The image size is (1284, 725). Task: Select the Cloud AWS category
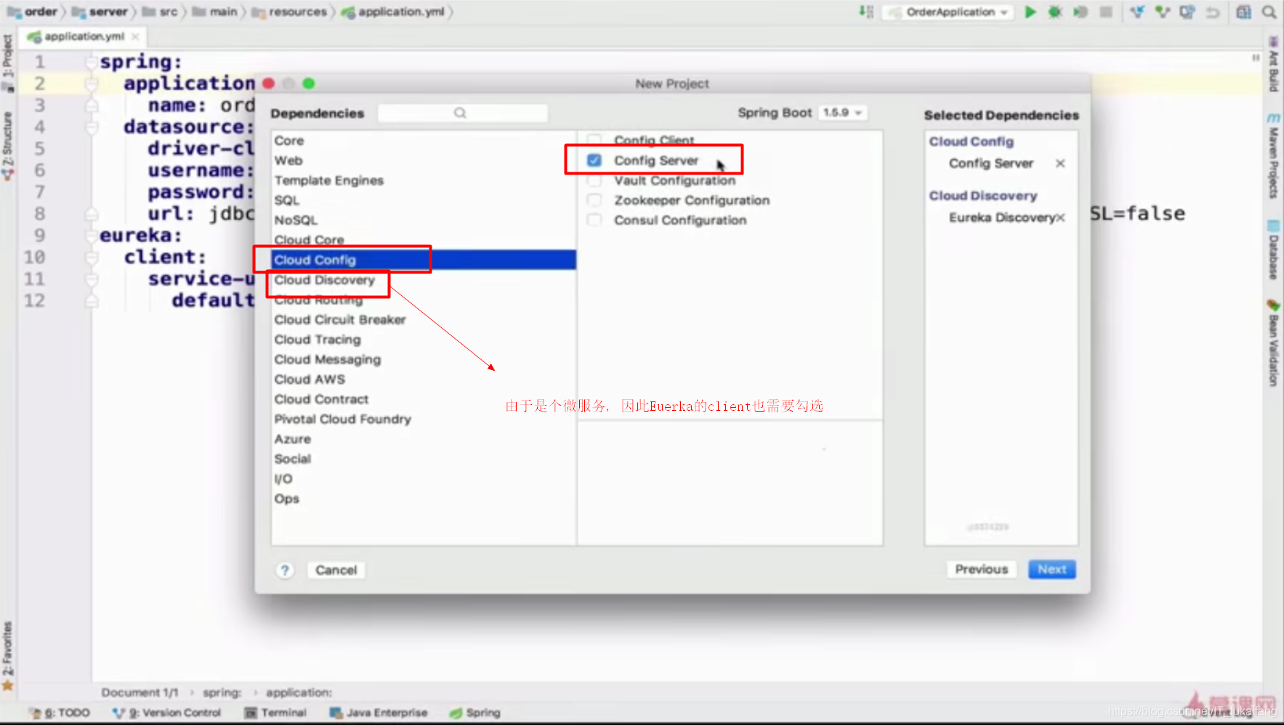(424, 379)
